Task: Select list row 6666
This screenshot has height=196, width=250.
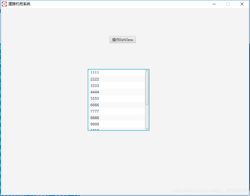Action: 116,105
